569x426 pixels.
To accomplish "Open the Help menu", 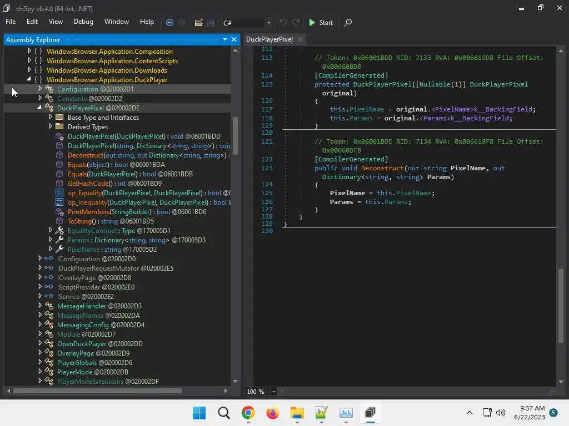I will click(147, 22).
